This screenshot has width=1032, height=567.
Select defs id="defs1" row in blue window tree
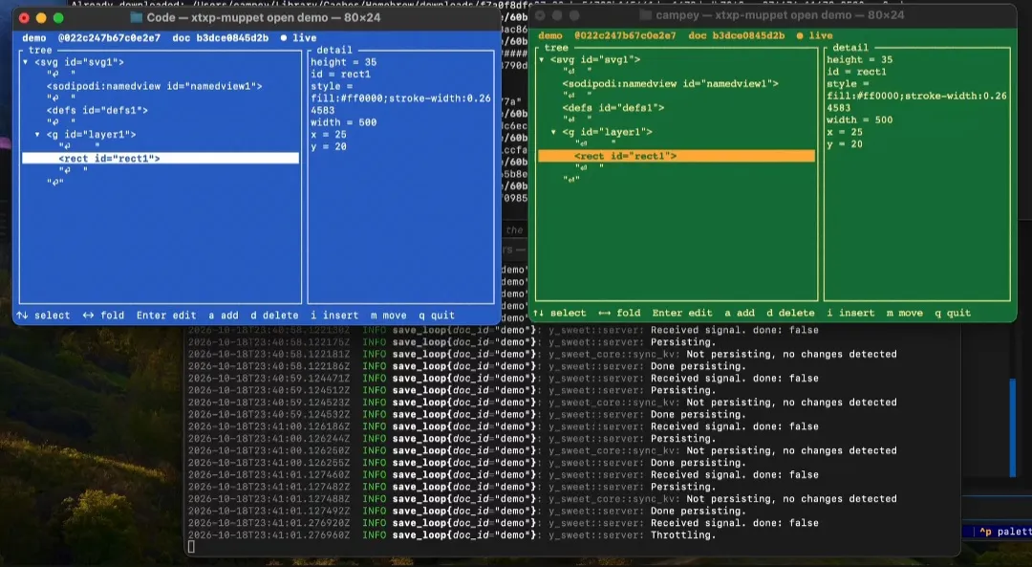(x=97, y=111)
